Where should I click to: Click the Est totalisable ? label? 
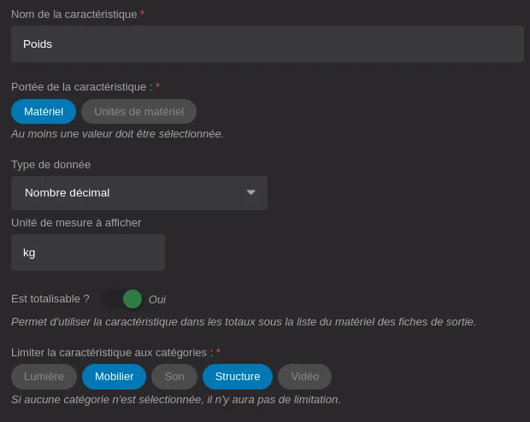click(x=50, y=298)
